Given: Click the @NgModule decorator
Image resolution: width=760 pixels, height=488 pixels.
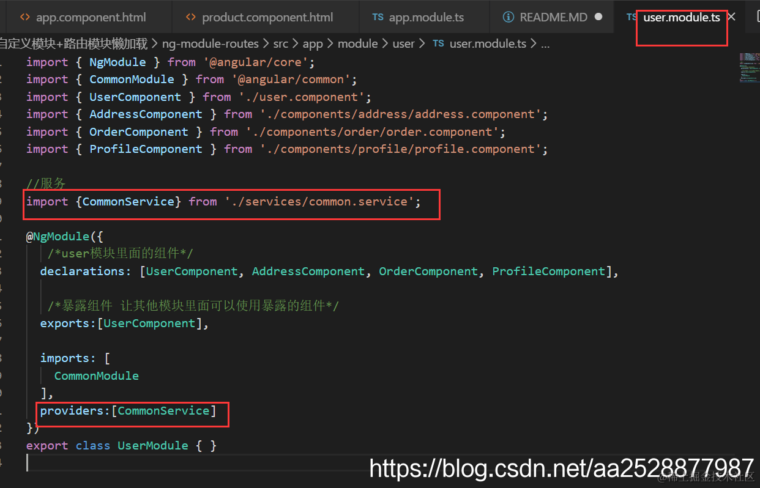Looking at the screenshot, I should coord(58,236).
